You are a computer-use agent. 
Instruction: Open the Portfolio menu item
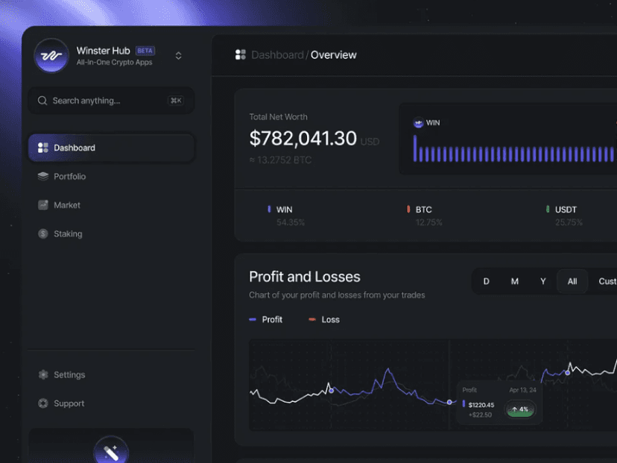click(69, 177)
